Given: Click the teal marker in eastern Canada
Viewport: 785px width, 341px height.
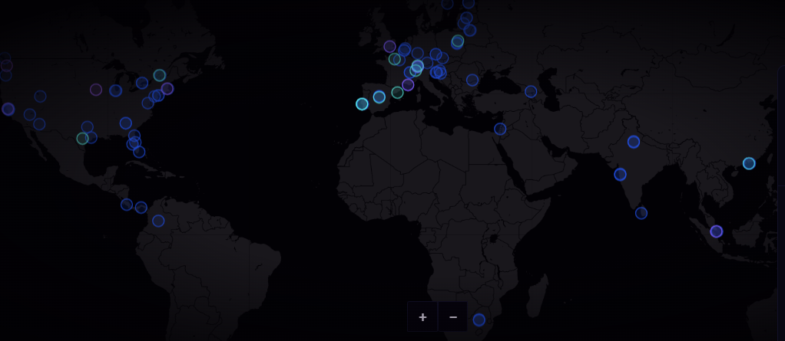Looking at the screenshot, I should [x=159, y=75].
